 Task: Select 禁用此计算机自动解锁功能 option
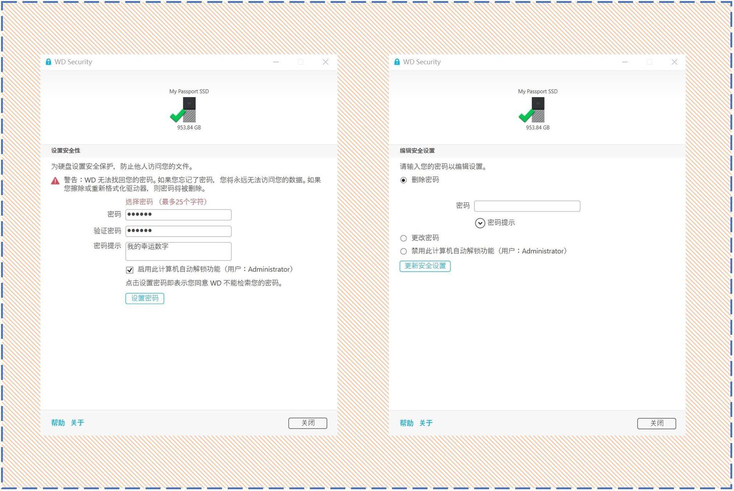(x=404, y=251)
